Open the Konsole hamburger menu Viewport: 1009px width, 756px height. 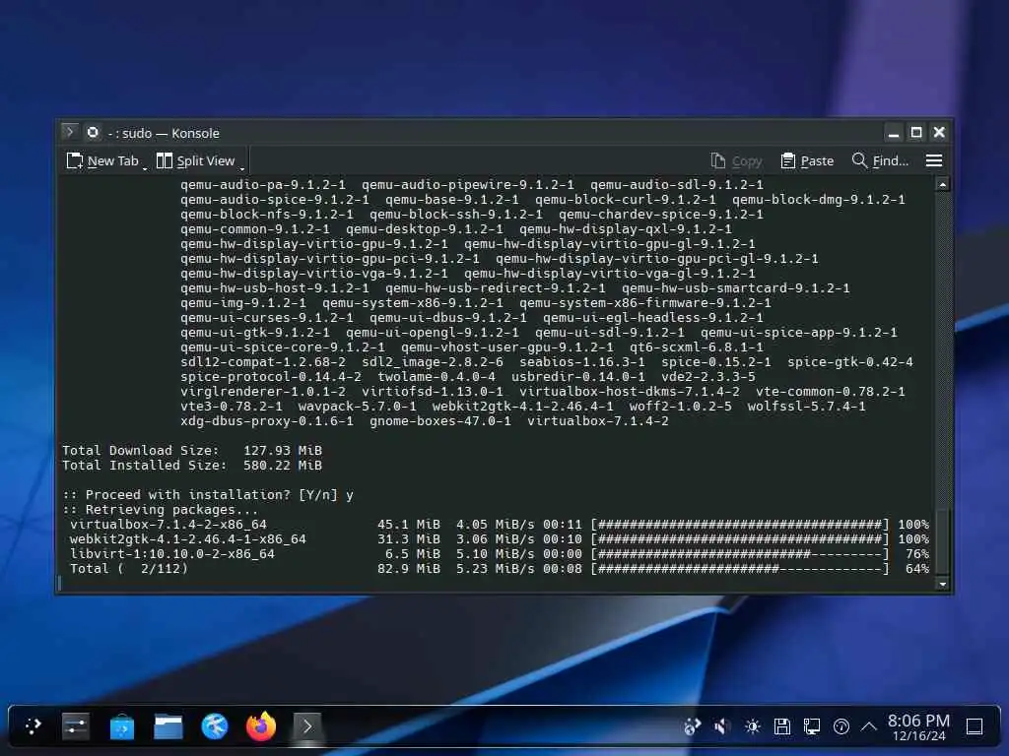[934, 160]
